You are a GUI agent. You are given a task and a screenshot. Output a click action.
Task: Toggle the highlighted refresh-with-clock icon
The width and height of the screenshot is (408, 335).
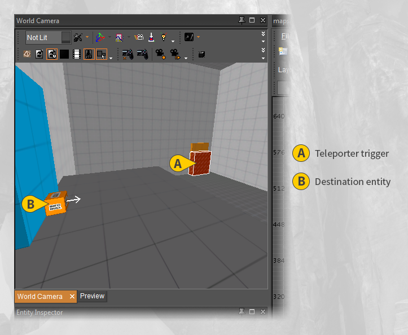pos(52,54)
